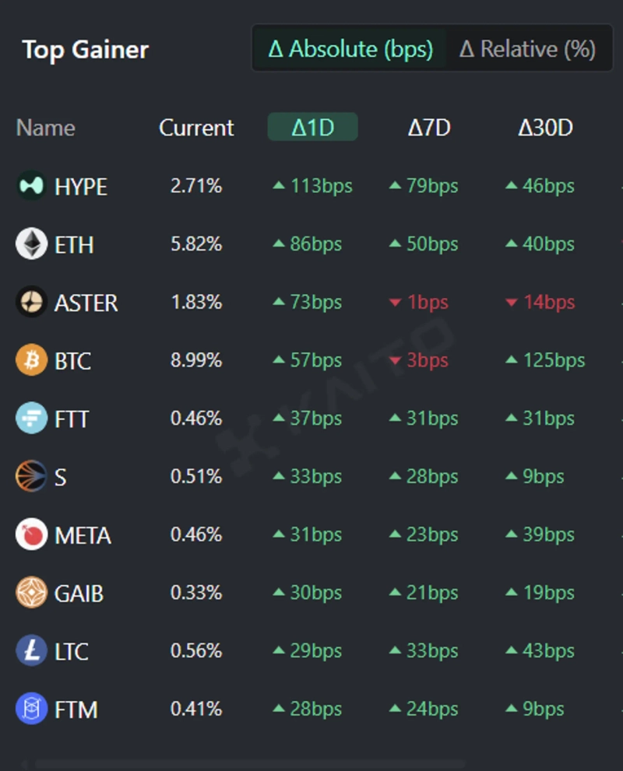Image resolution: width=623 pixels, height=771 pixels.
Task: Click the GAIB token icon
Action: pyautogui.click(x=32, y=593)
